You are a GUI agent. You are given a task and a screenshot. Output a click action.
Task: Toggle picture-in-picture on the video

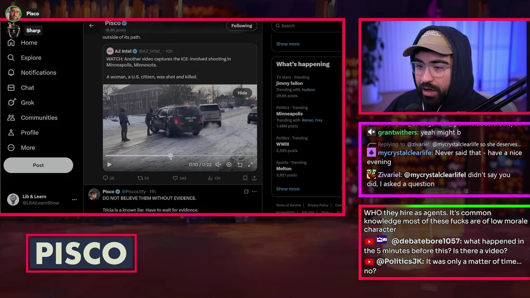point(240,164)
